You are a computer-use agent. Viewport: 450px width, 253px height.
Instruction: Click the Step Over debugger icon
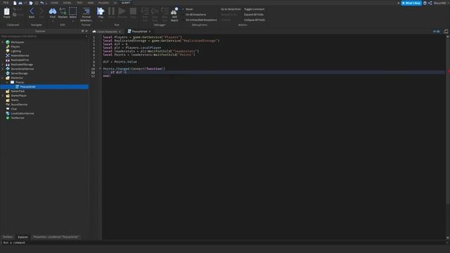click(x=155, y=11)
